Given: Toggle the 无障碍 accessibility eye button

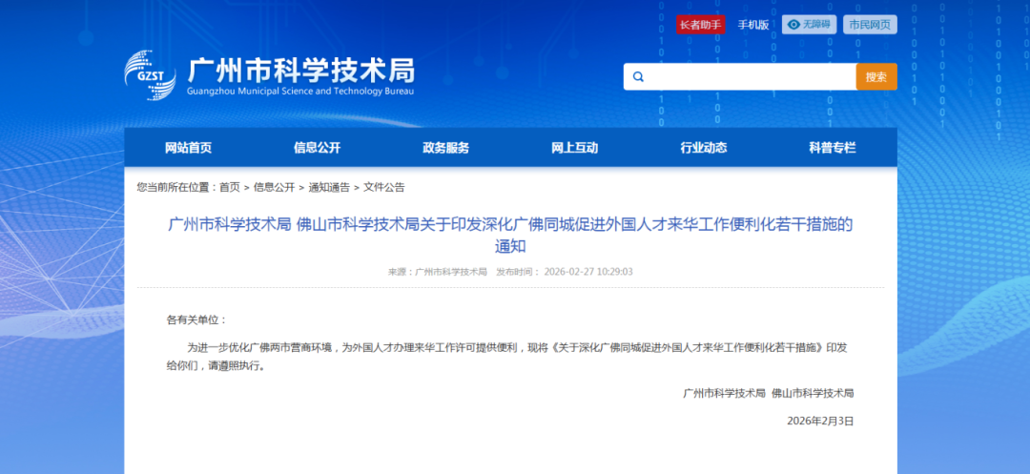Looking at the screenshot, I should (x=809, y=25).
